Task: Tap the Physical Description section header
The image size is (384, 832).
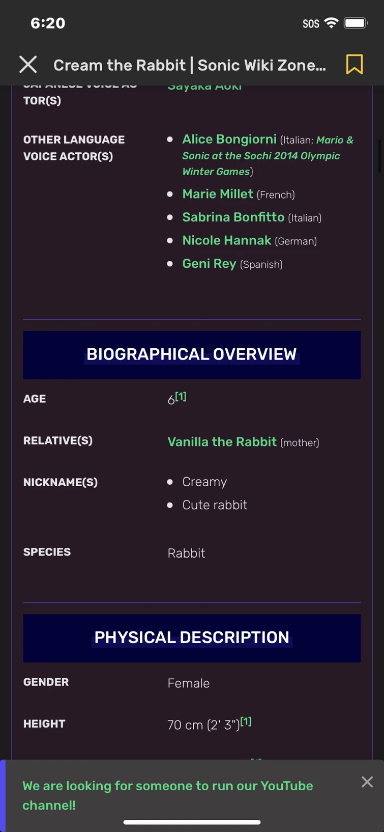Action: (x=192, y=637)
